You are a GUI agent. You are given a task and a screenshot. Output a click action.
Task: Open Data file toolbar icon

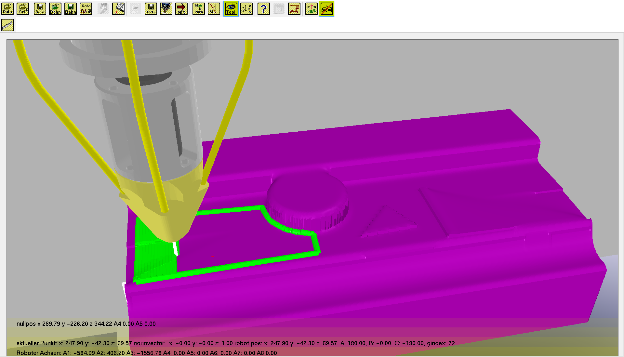(7, 9)
